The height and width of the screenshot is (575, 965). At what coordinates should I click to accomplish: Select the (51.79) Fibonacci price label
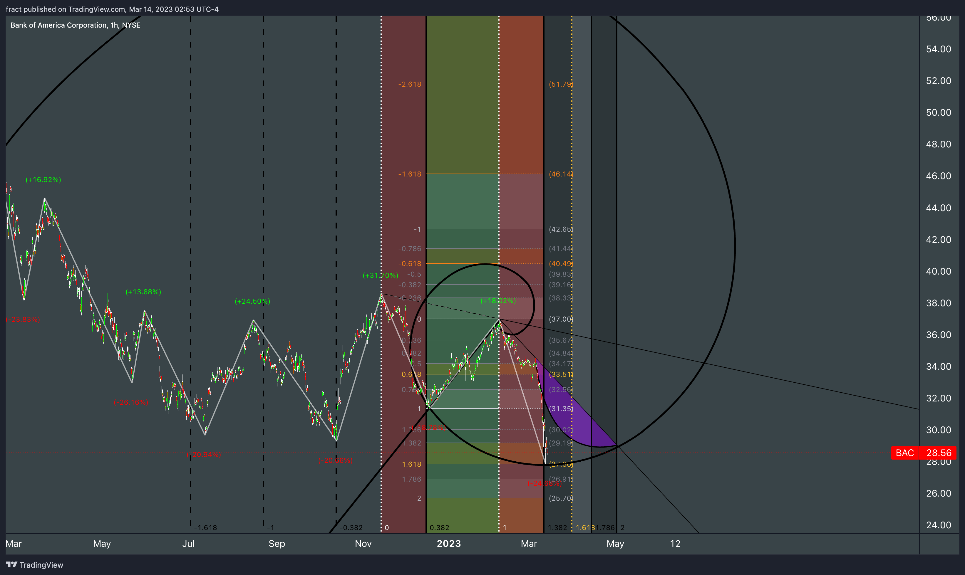click(561, 84)
